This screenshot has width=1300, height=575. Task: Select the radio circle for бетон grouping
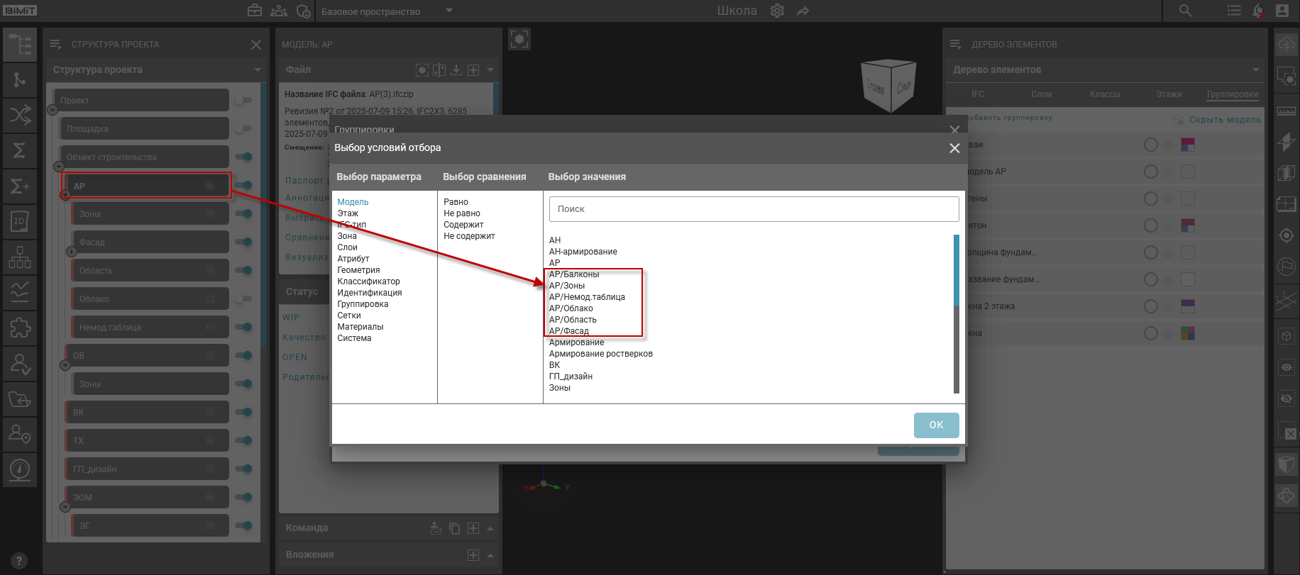coord(1150,225)
